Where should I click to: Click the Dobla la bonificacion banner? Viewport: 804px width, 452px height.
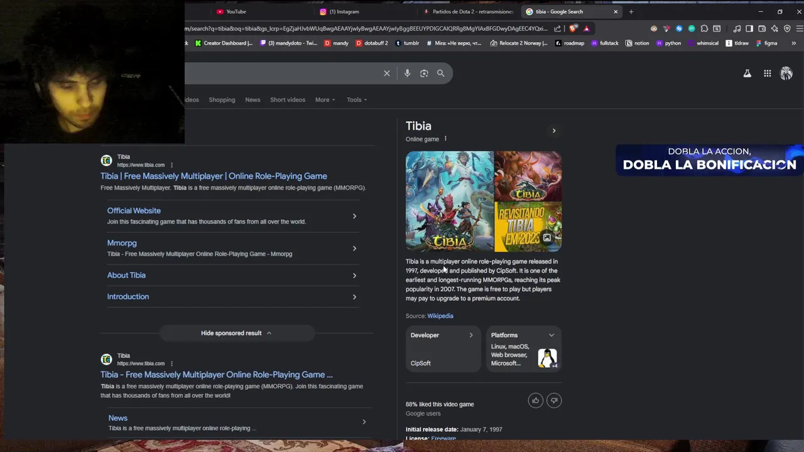710,160
